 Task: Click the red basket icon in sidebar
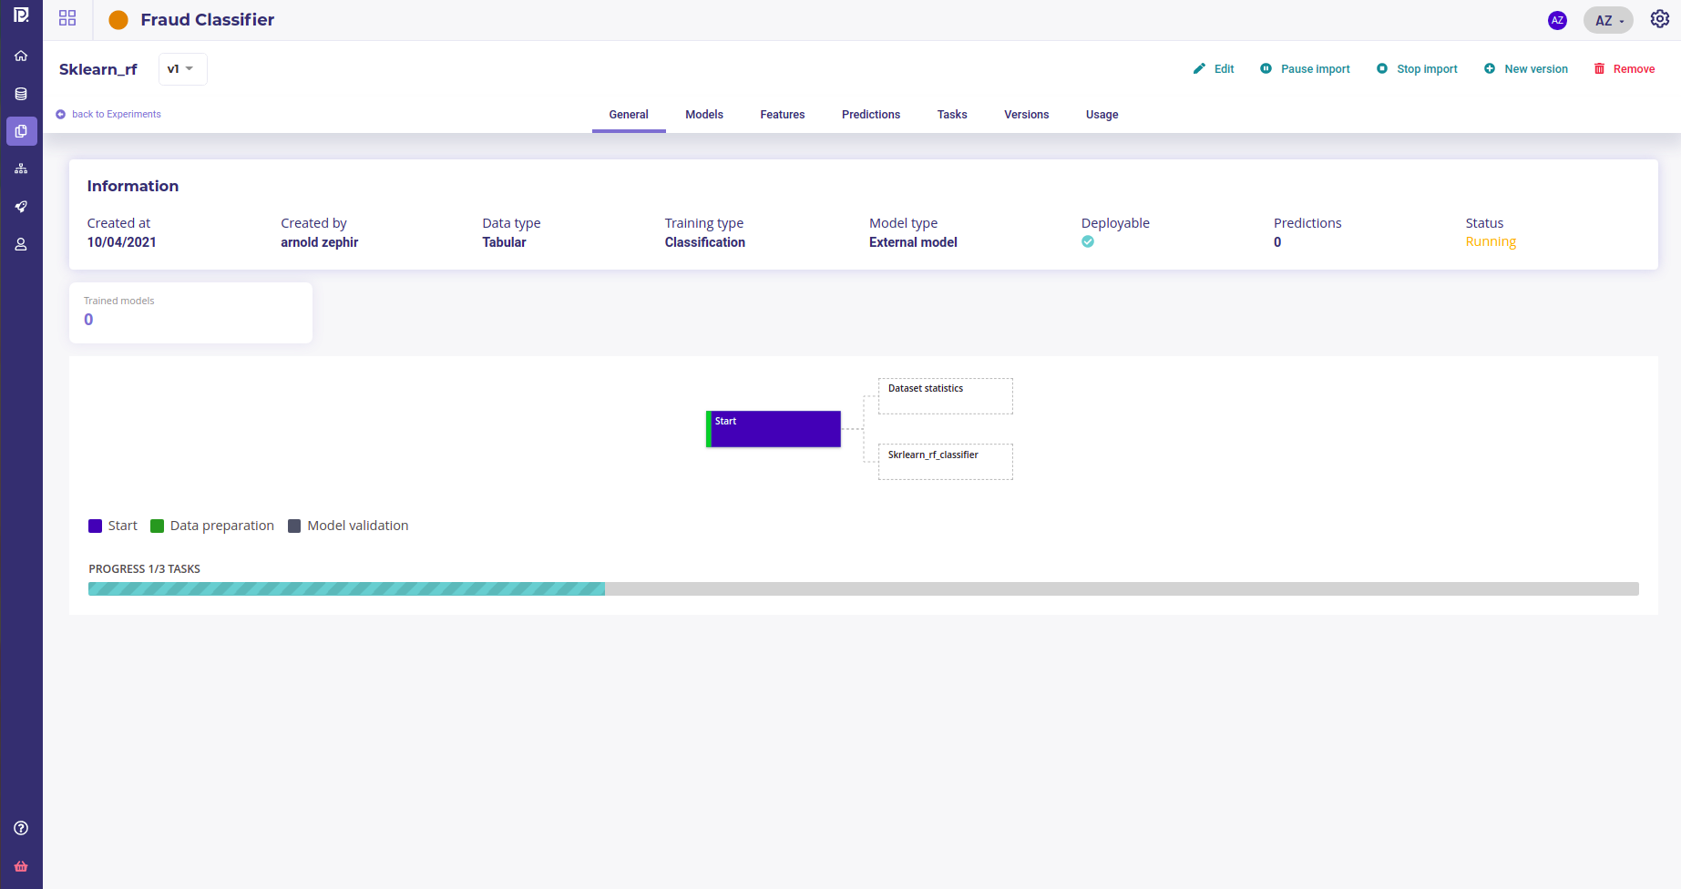(21, 866)
